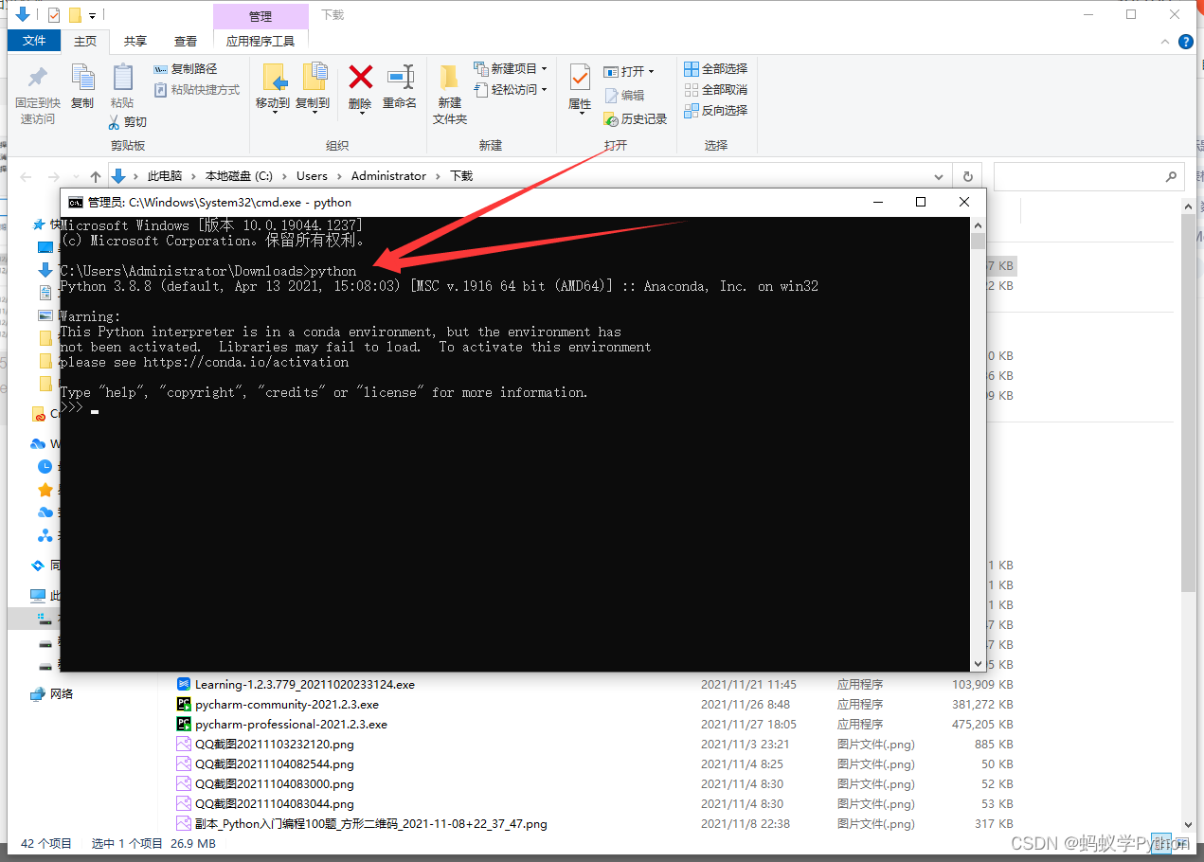This screenshot has width=1204, height=862.
Task: Expand the address bar history dropdown
Action: 939,177
